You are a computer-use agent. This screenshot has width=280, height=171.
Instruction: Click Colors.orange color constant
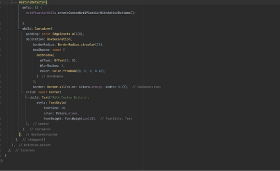[x=91, y=87]
